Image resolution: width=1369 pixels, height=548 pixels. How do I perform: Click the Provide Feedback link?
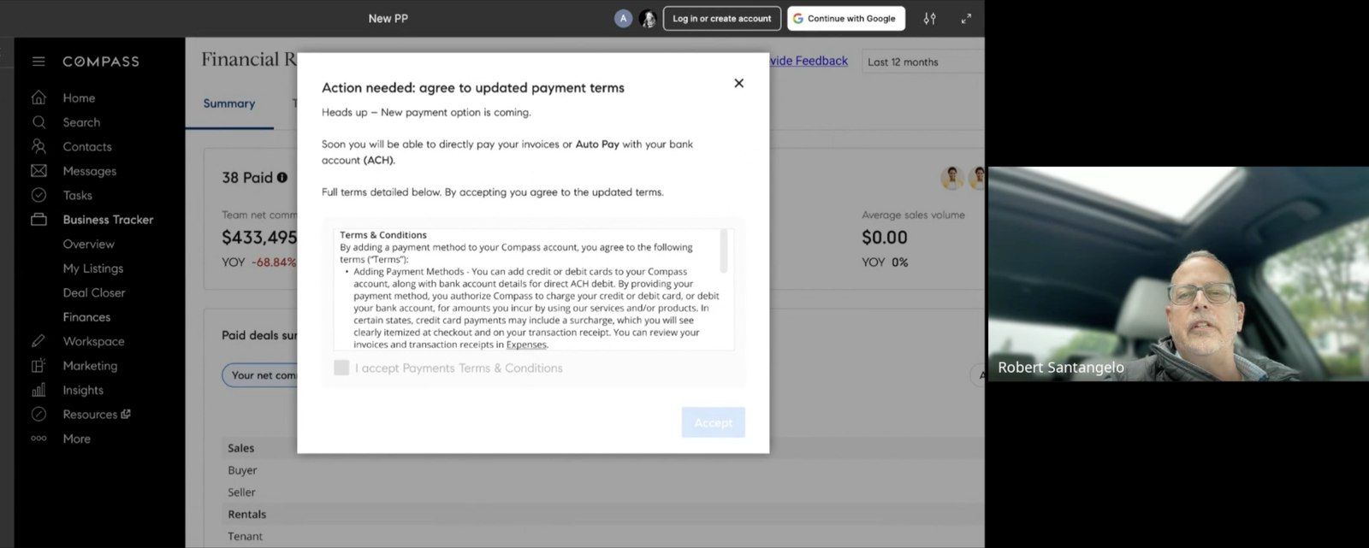point(809,61)
